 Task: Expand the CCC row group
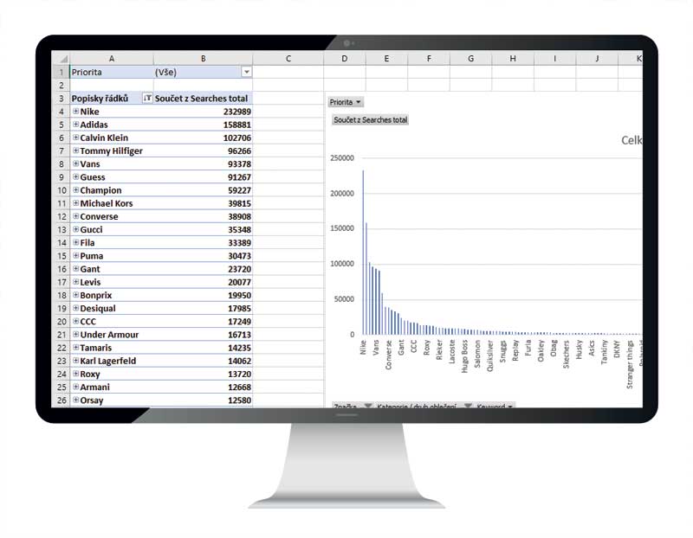point(75,321)
